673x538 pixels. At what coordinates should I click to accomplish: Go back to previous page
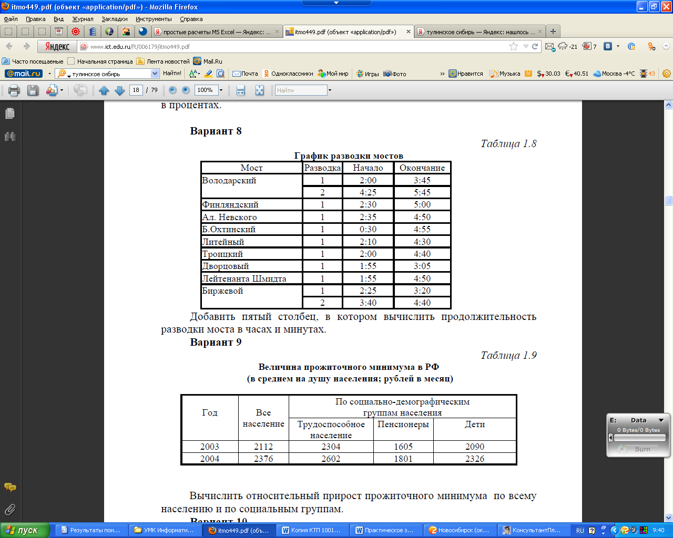(9, 46)
